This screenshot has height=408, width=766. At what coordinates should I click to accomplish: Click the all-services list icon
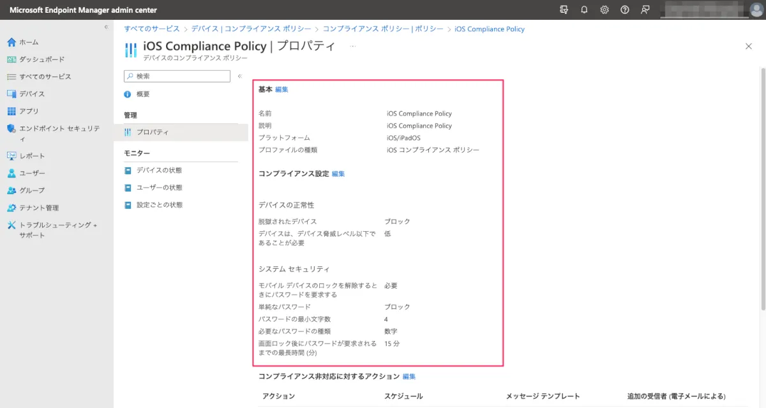click(11, 77)
